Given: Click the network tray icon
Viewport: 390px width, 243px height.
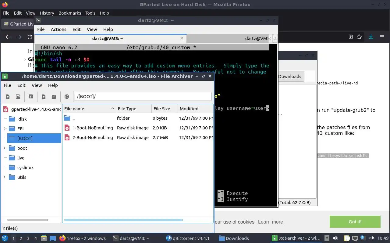Looking at the screenshot, I should click(x=355, y=238).
